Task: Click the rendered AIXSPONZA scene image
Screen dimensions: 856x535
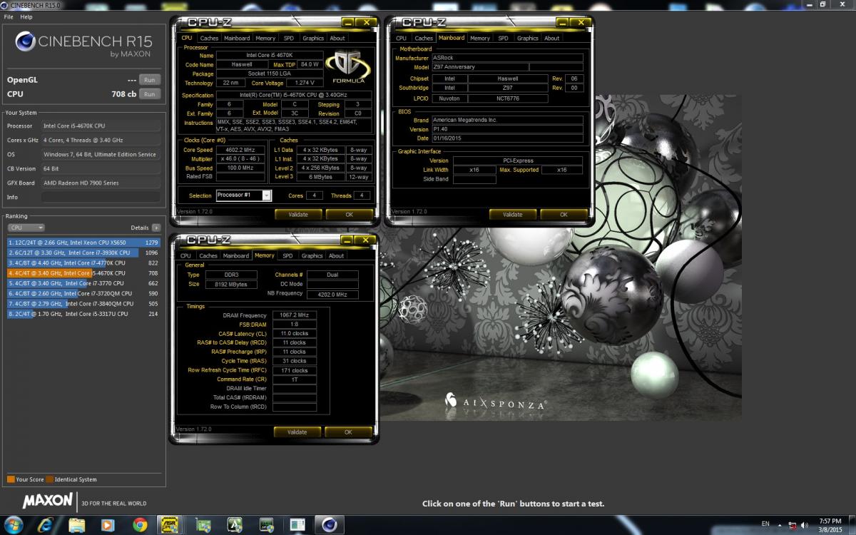Action: (560, 257)
